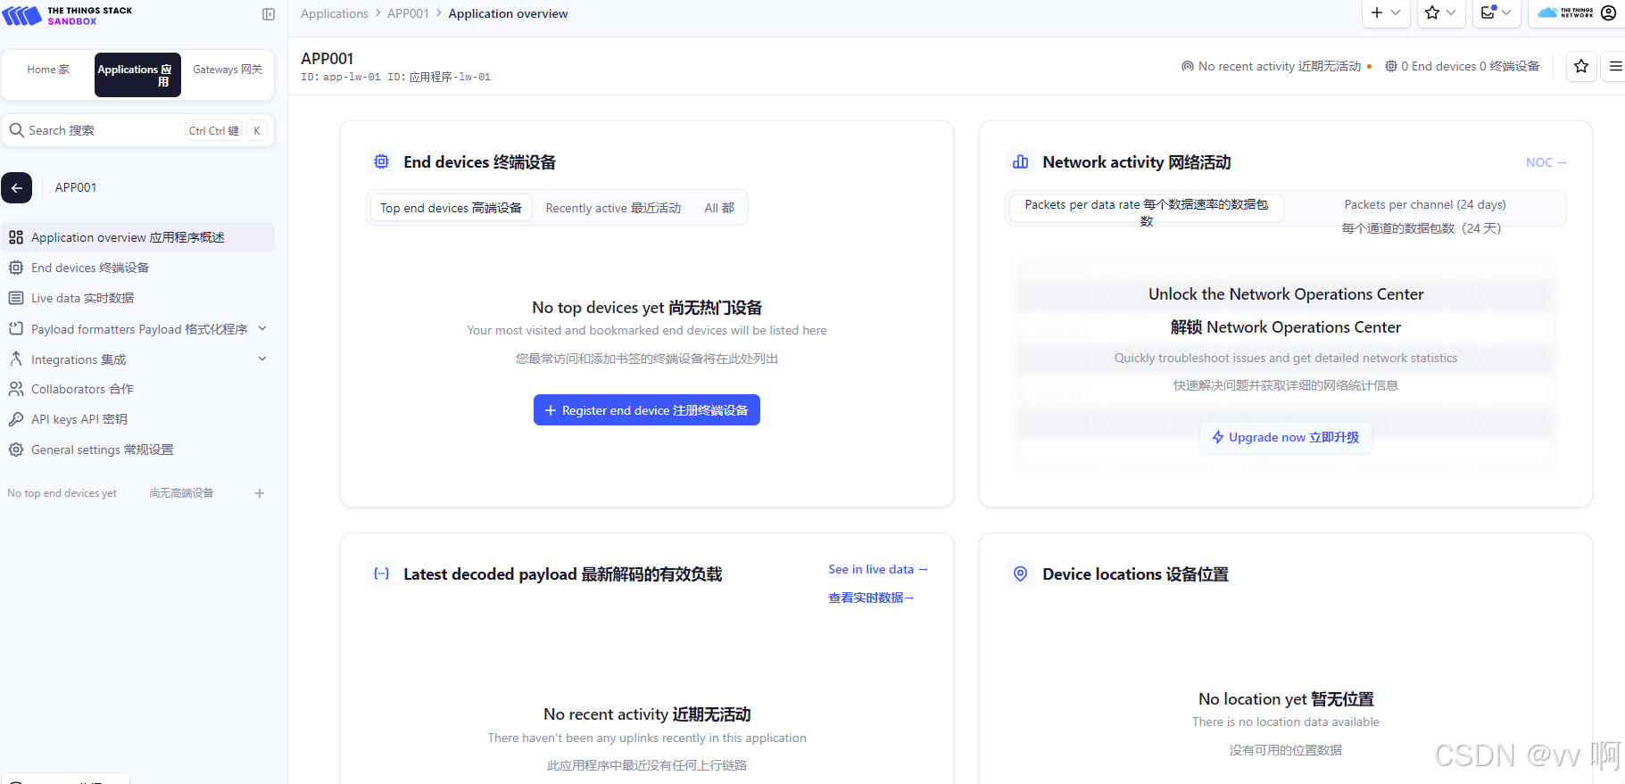
Task: Bookmark APP001 with the star button
Action: click(1581, 66)
